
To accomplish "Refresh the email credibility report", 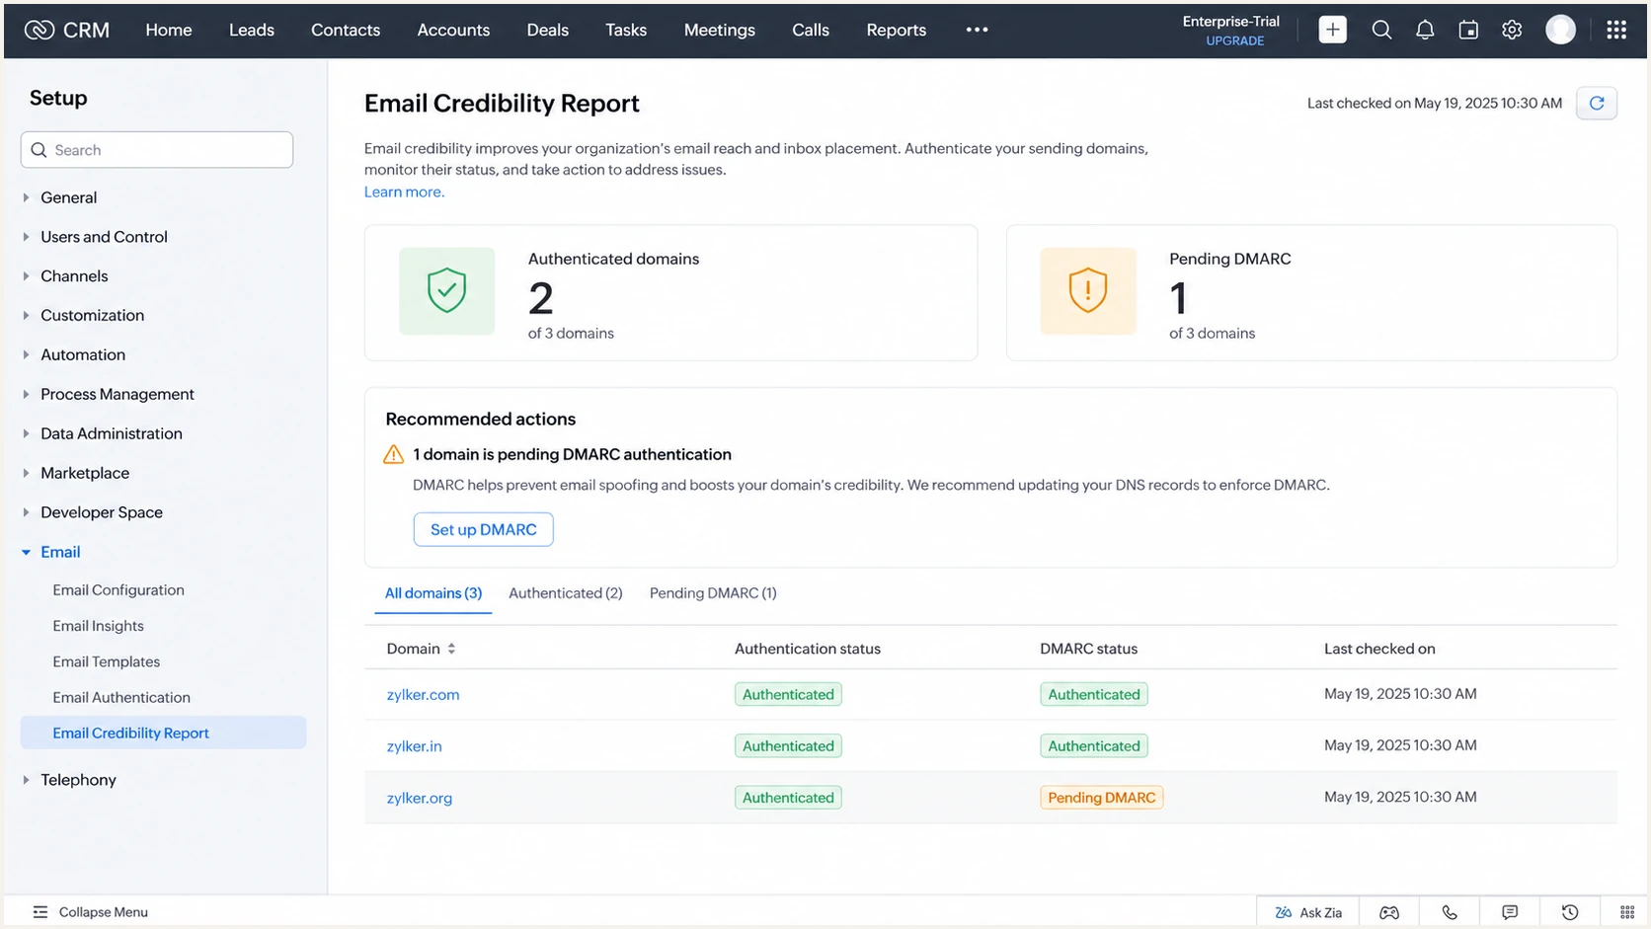I will pos(1596,103).
